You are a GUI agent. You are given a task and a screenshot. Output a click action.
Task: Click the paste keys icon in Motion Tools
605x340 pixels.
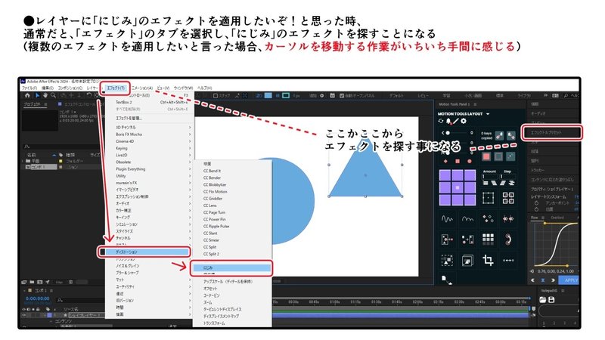511,136
